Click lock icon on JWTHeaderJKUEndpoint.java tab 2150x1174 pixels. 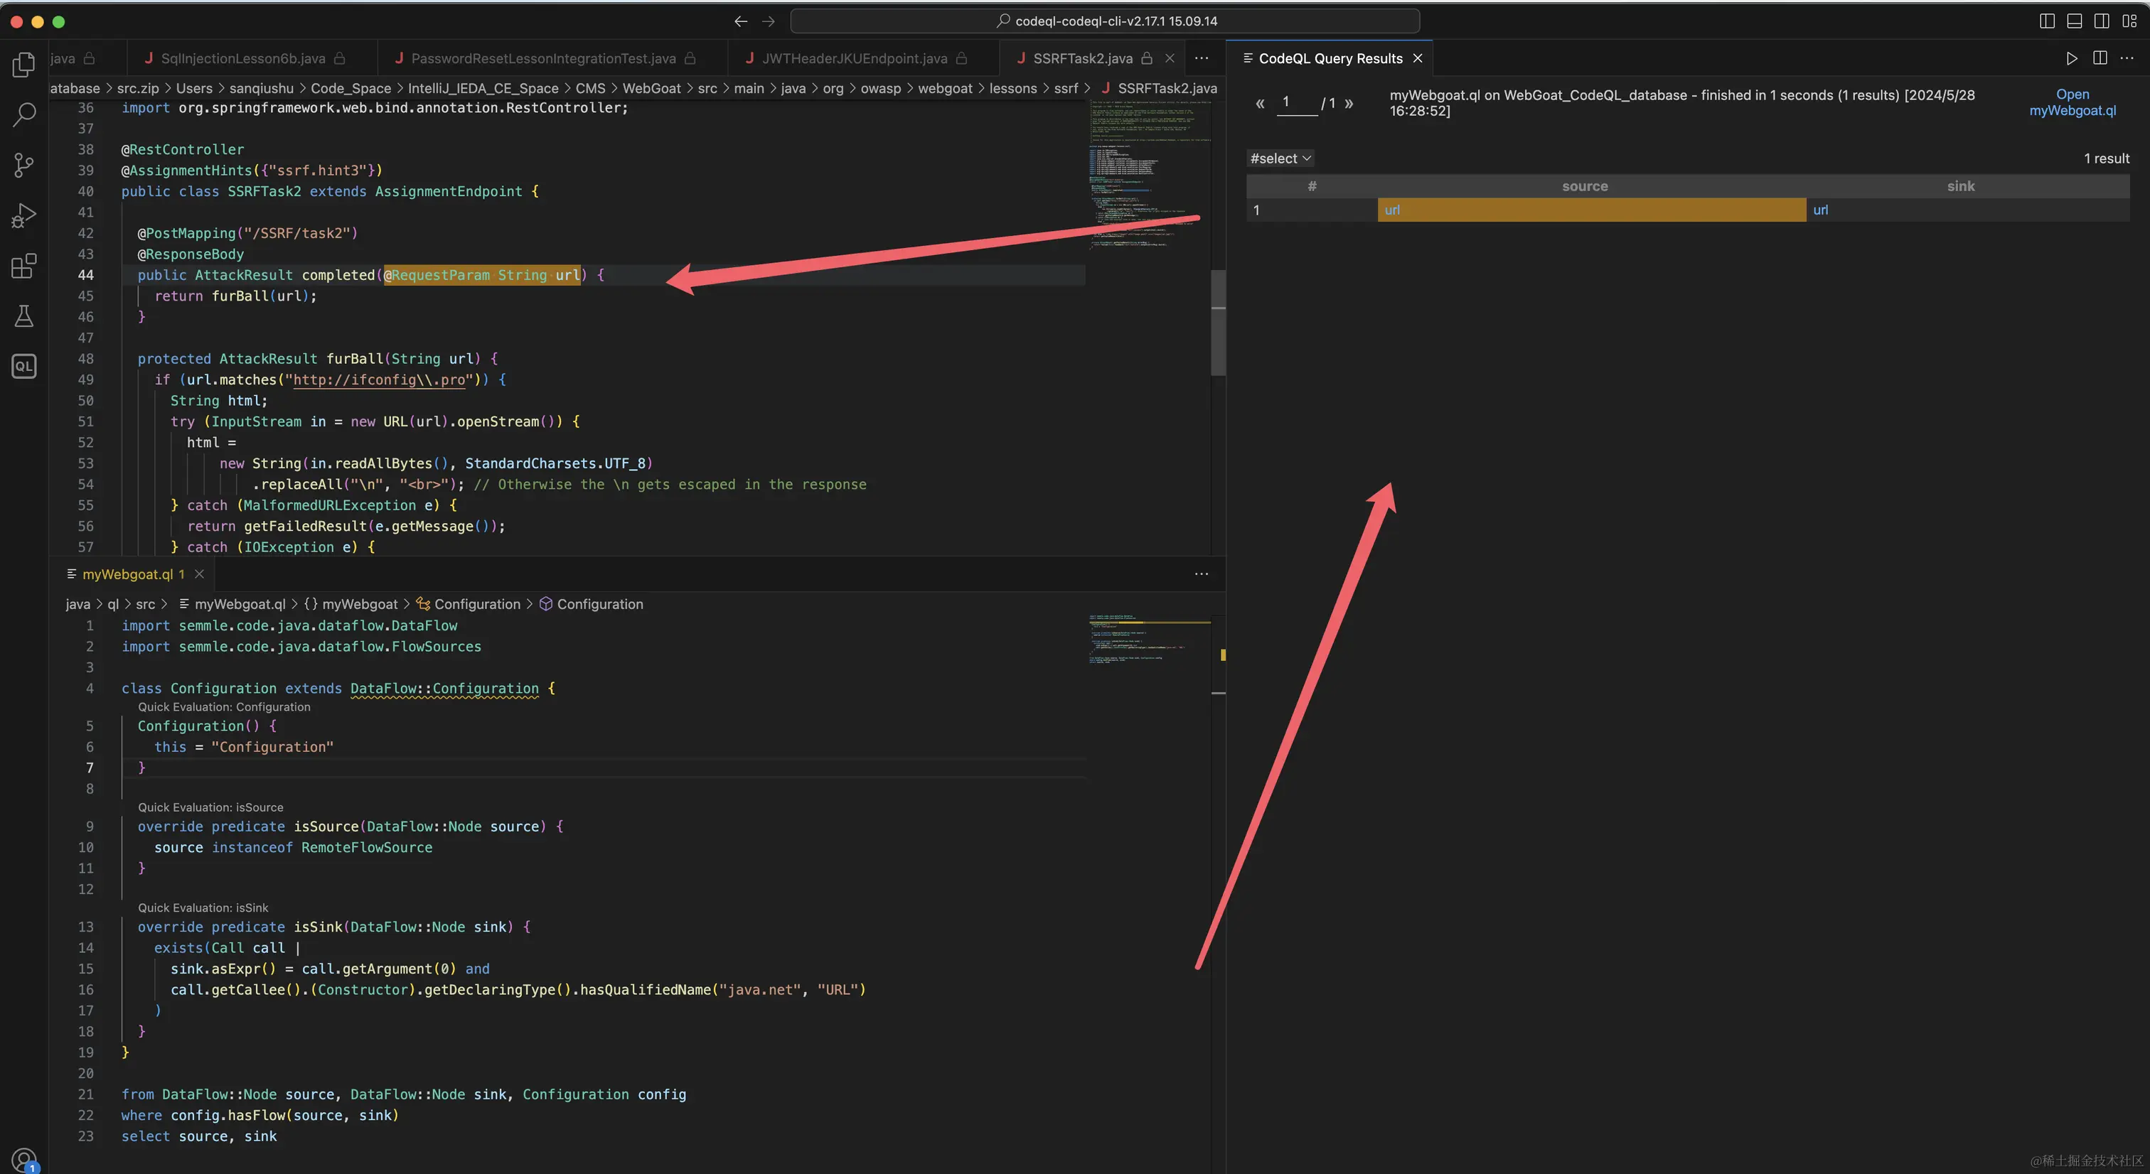pyautogui.click(x=961, y=58)
